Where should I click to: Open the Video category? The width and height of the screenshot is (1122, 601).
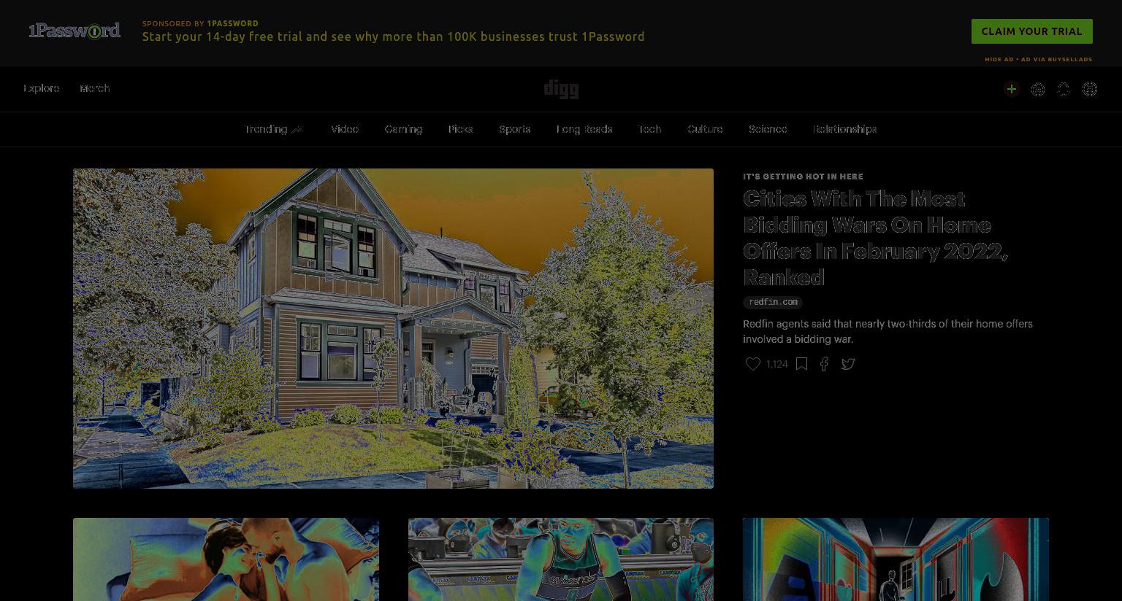345,129
